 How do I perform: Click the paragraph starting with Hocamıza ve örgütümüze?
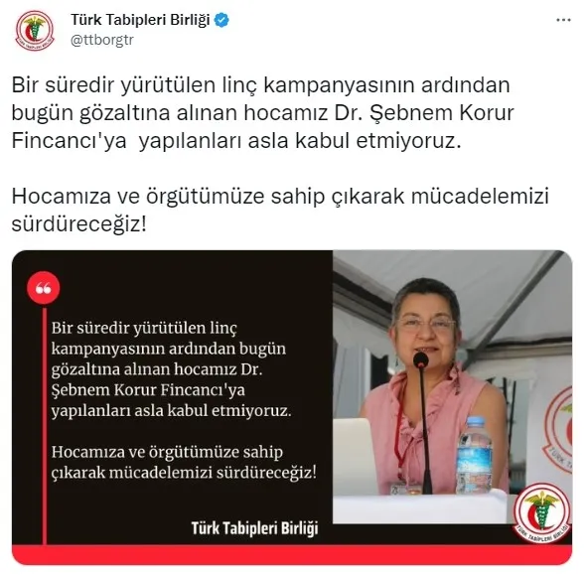point(280,210)
